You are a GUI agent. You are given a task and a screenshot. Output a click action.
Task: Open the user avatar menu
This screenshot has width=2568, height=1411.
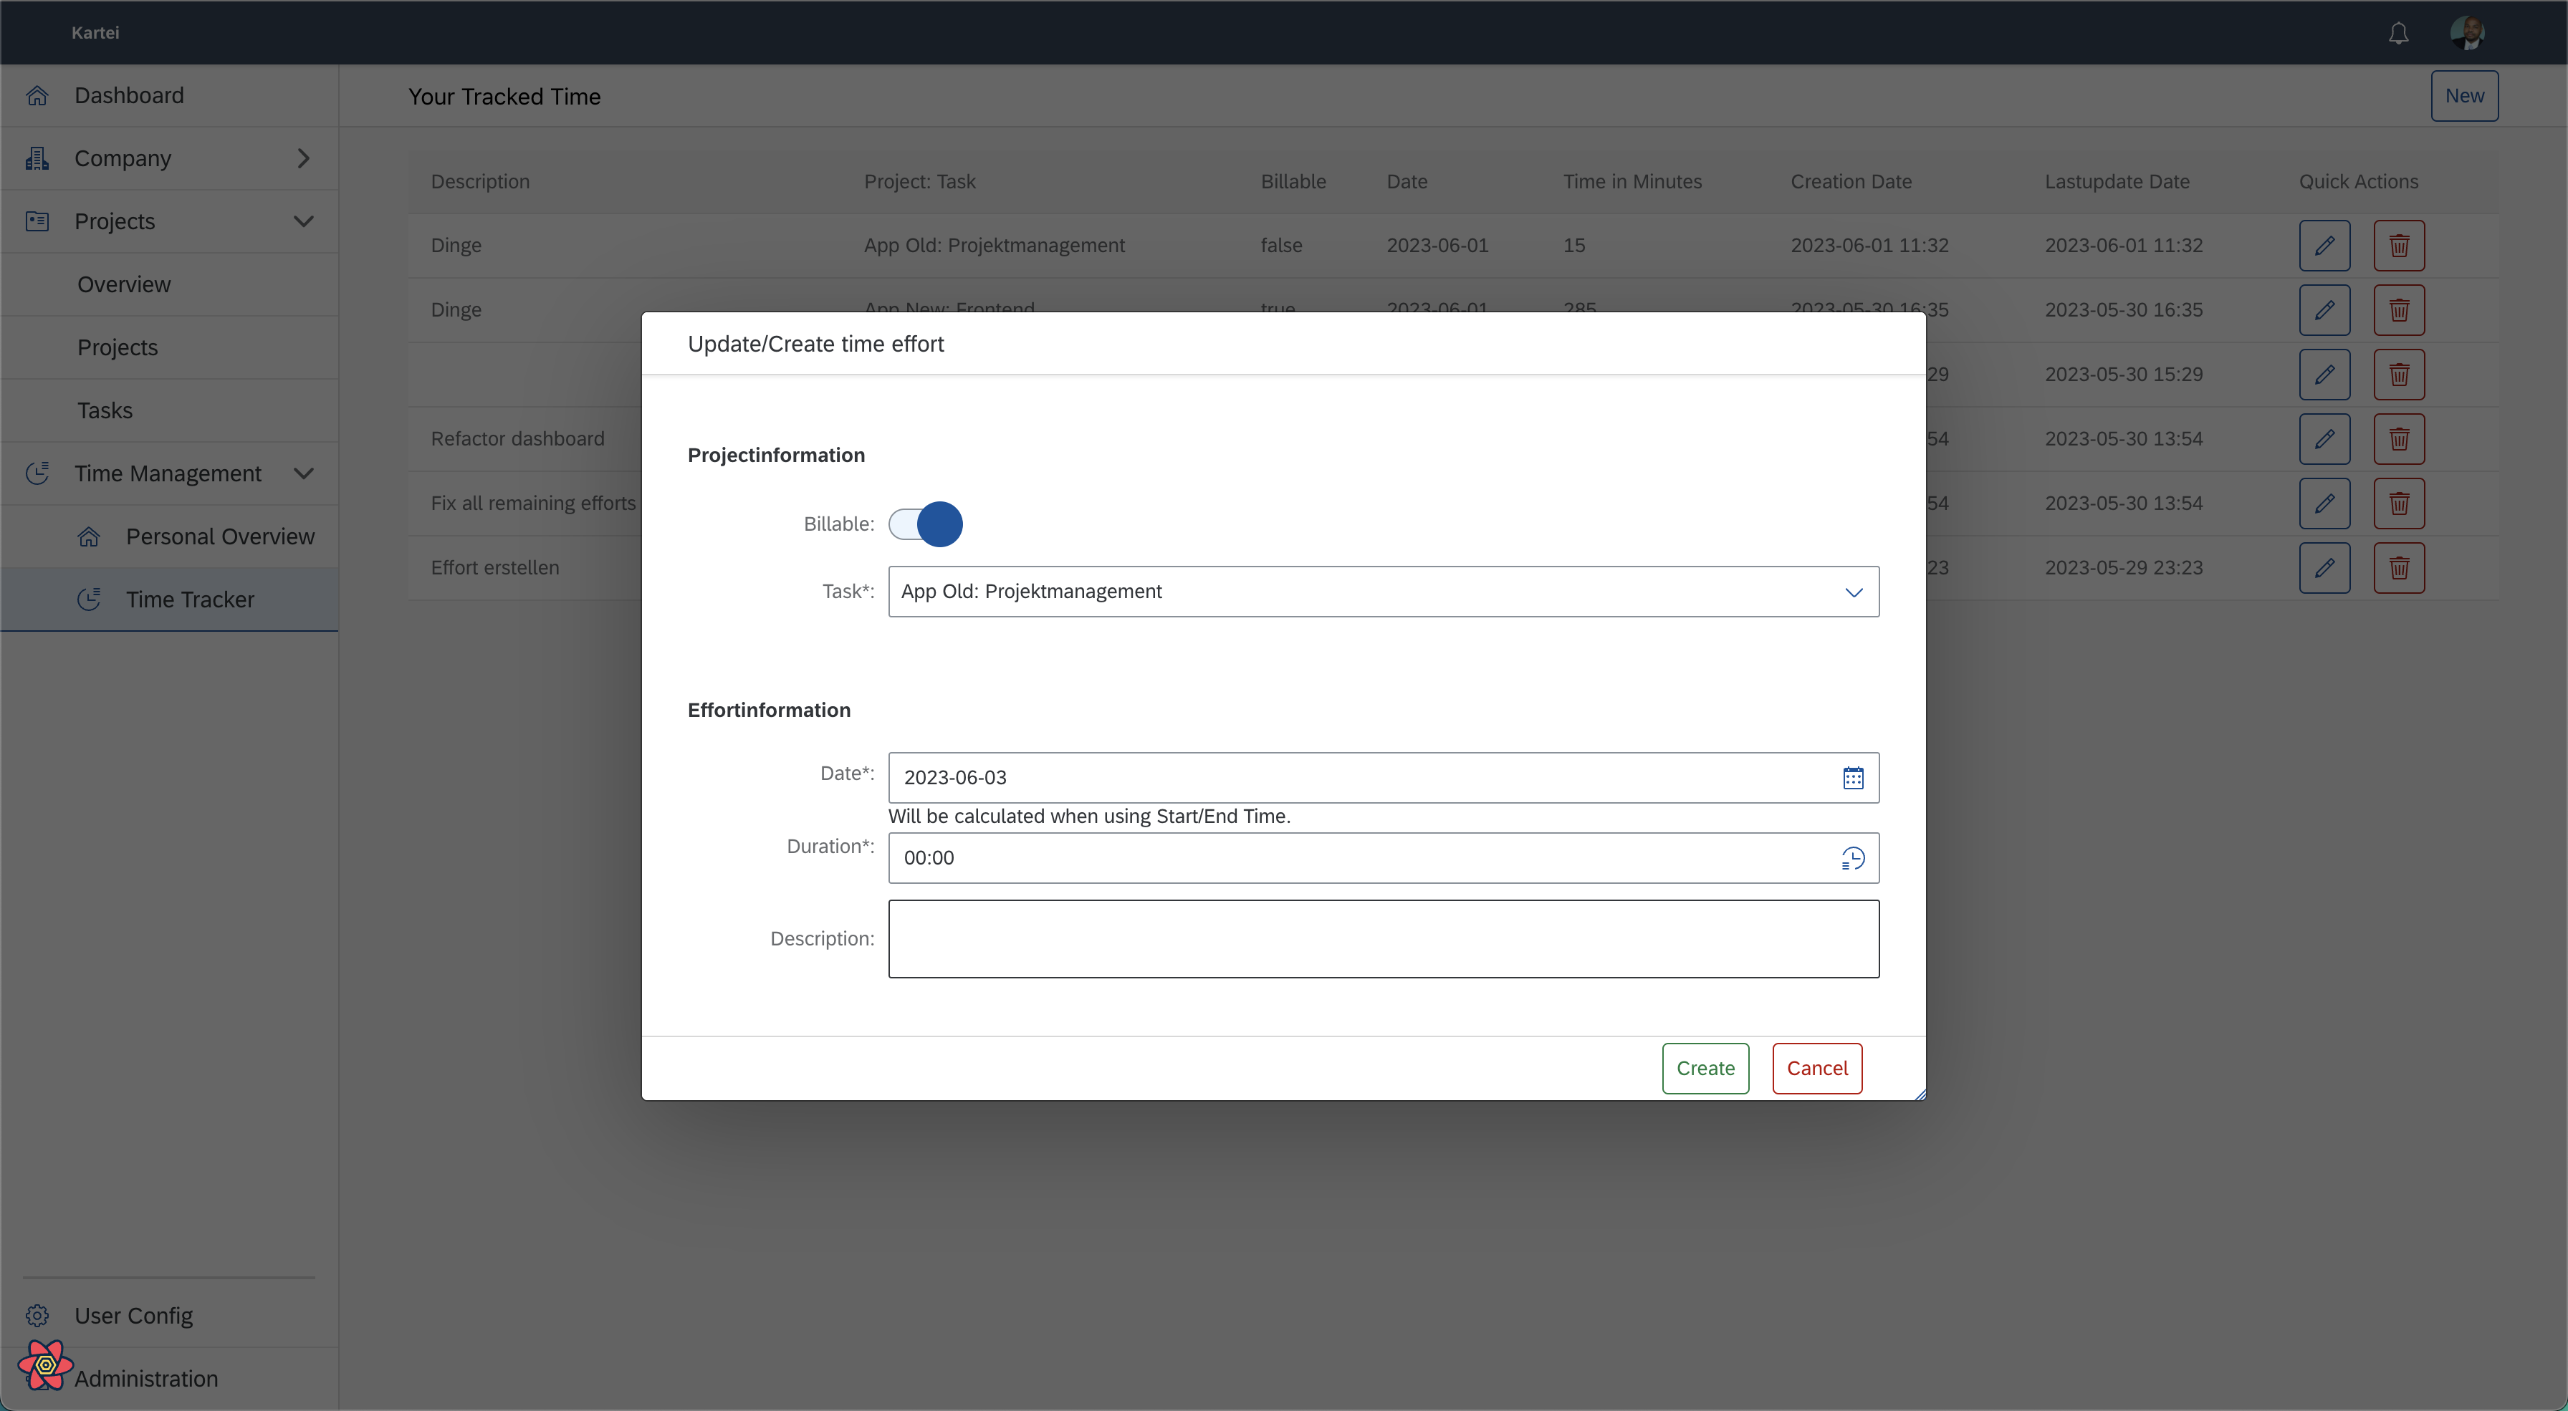(x=2467, y=33)
